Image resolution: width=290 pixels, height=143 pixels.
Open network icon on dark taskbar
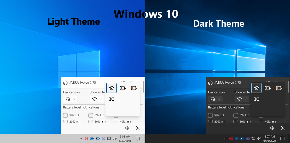[x=253, y=139]
